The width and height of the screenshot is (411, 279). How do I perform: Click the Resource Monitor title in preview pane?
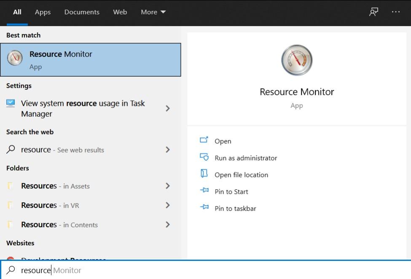tap(297, 92)
